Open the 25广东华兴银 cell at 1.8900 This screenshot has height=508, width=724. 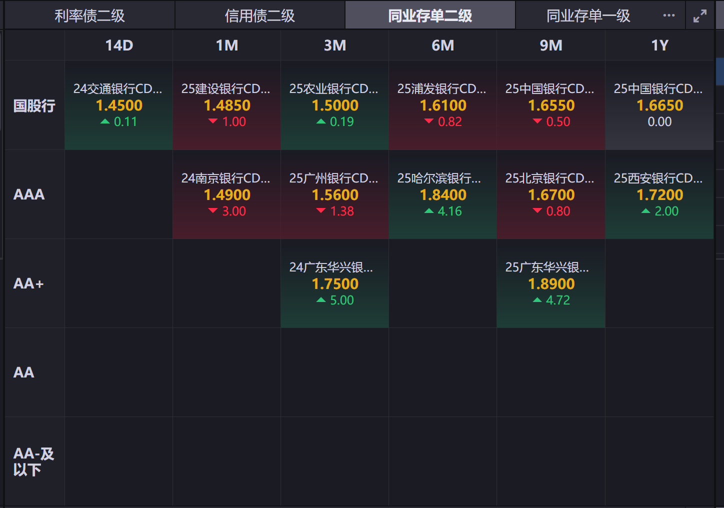[551, 283]
